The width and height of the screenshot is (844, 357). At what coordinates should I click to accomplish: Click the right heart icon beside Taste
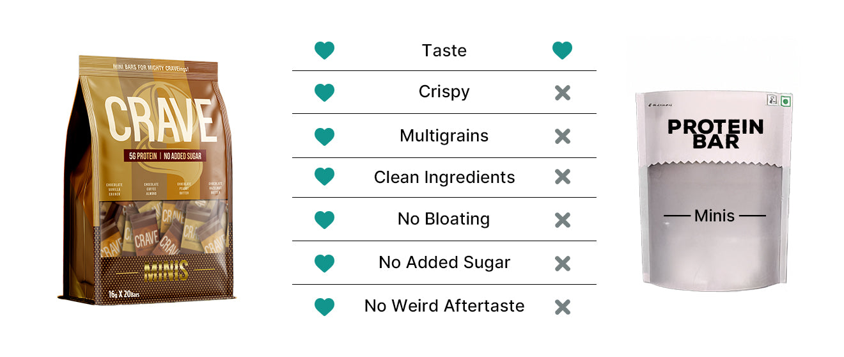[x=562, y=51]
